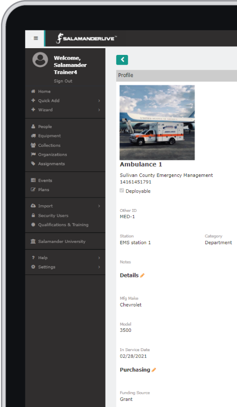Screen dimensions: 237x407
Task: Open the Security Users page
Action: [x=53, y=215]
